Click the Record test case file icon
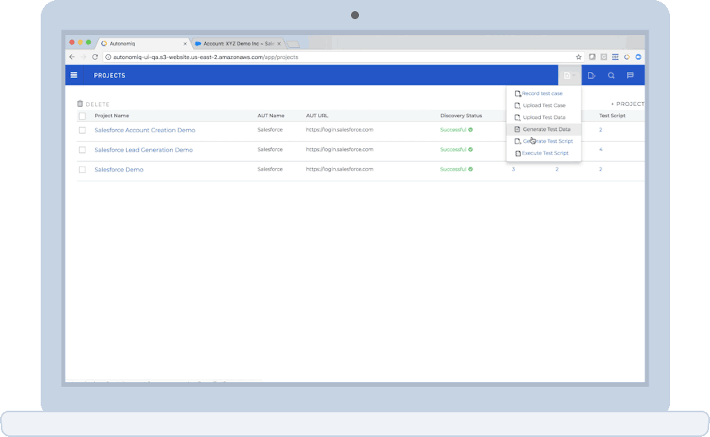Screen dimensions: 710x437 pyautogui.click(x=518, y=94)
